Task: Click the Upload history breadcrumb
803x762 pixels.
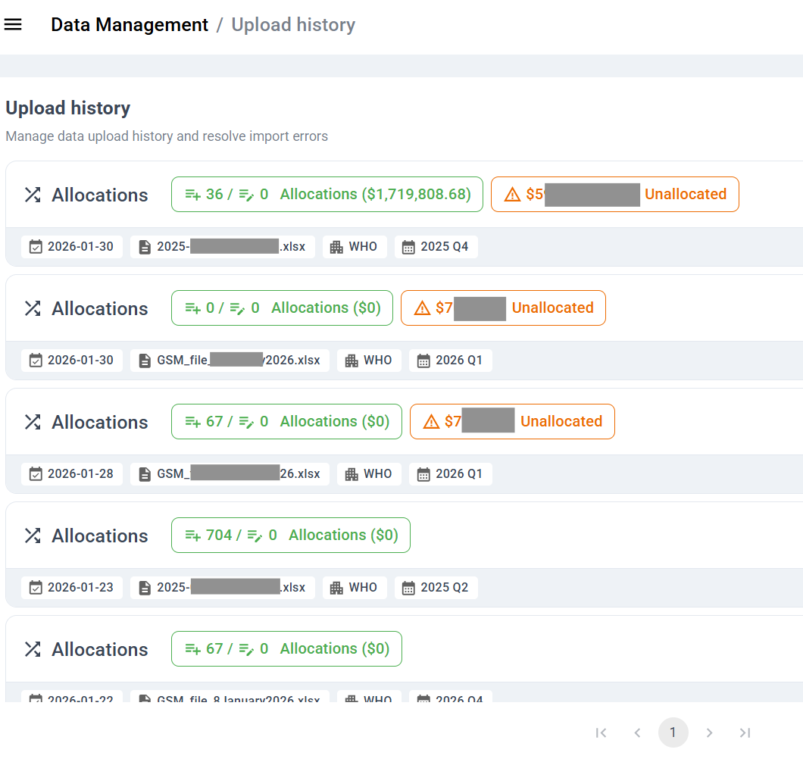Action: coord(293,25)
